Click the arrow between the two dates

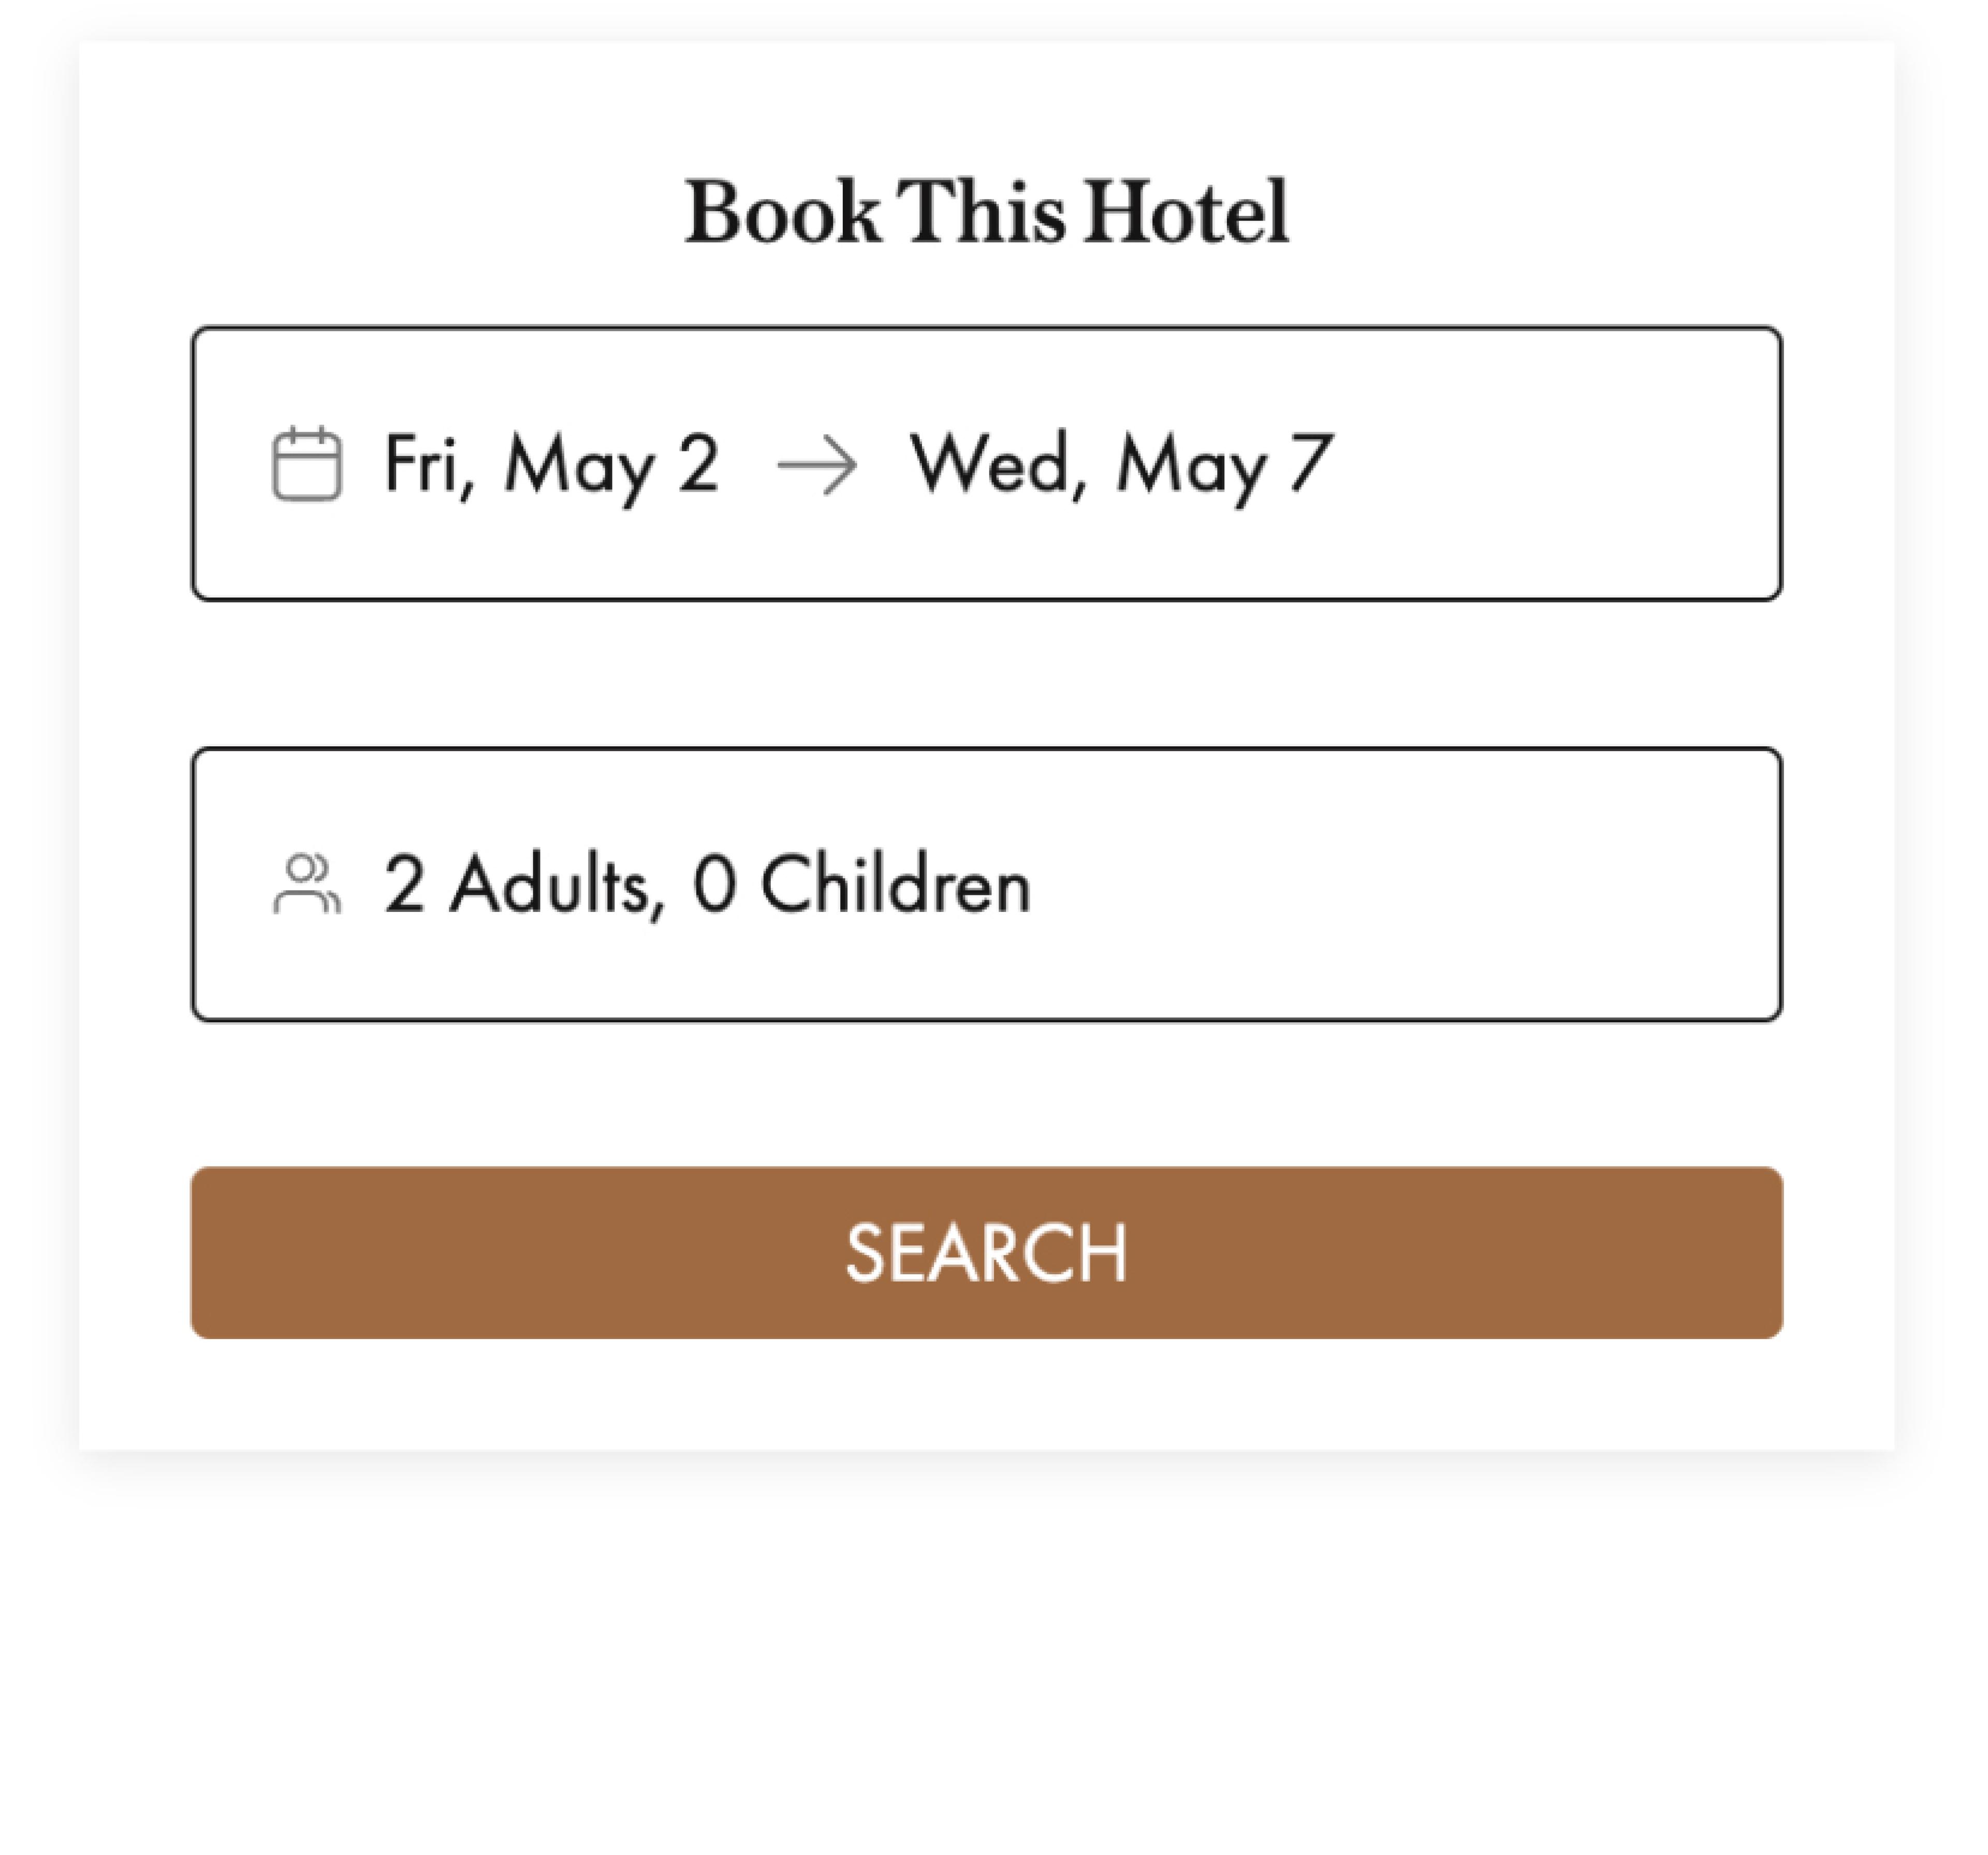coord(817,466)
